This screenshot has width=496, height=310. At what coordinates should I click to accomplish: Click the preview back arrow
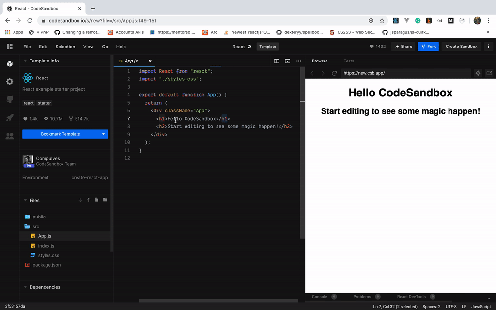(312, 73)
